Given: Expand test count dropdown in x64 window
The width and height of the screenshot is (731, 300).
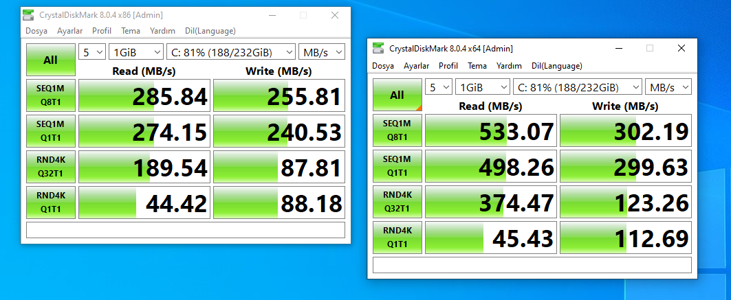Looking at the screenshot, I should tap(438, 87).
